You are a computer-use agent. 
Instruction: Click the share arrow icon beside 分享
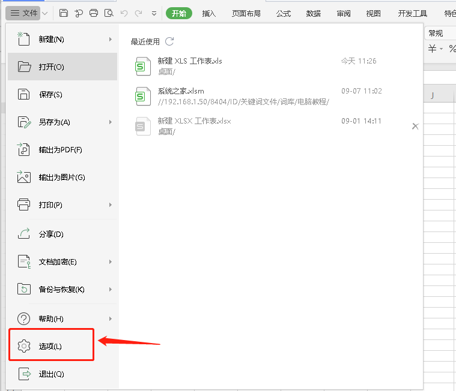pos(24,233)
